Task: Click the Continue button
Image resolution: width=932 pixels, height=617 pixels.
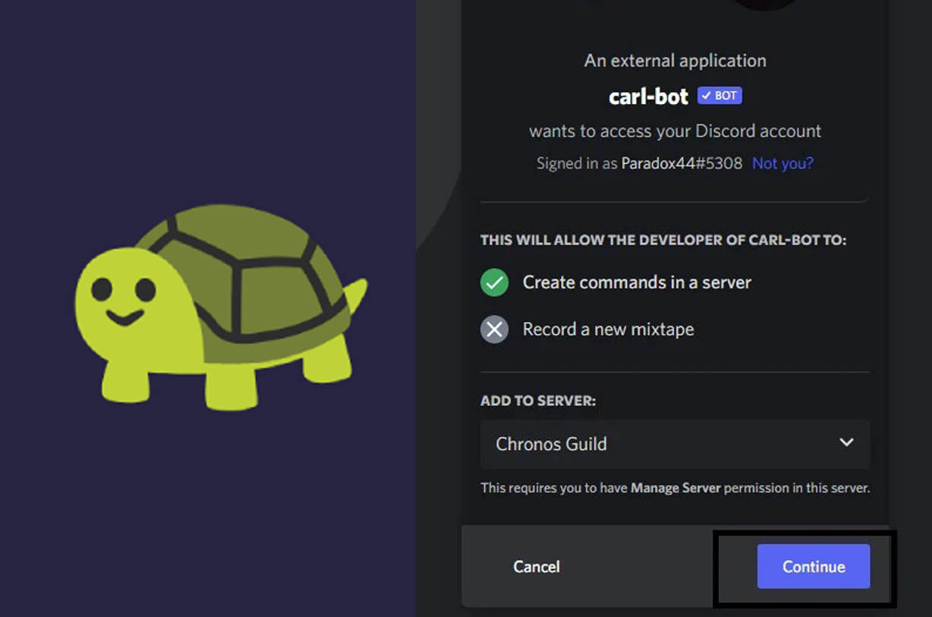Action: (814, 566)
